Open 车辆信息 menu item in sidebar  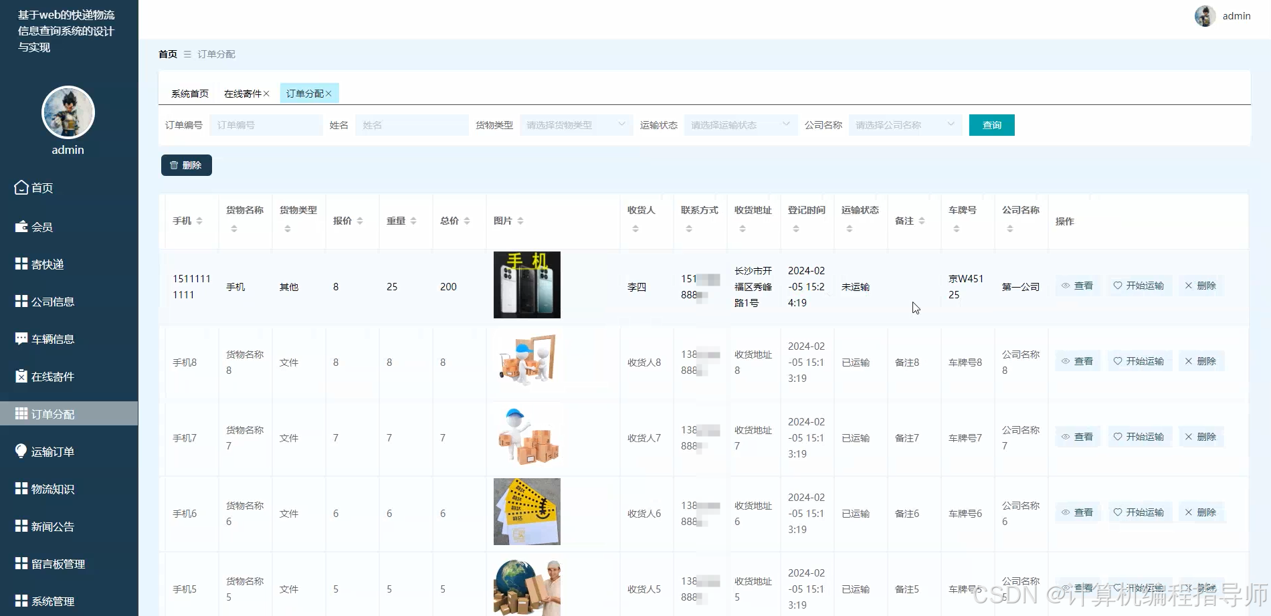point(69,339)
